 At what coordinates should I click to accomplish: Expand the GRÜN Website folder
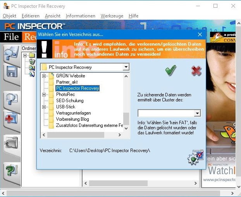point(44,76)
